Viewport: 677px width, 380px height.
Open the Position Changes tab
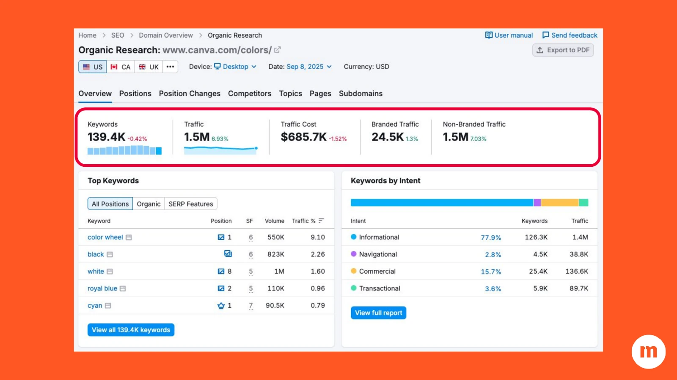[190, 94]
